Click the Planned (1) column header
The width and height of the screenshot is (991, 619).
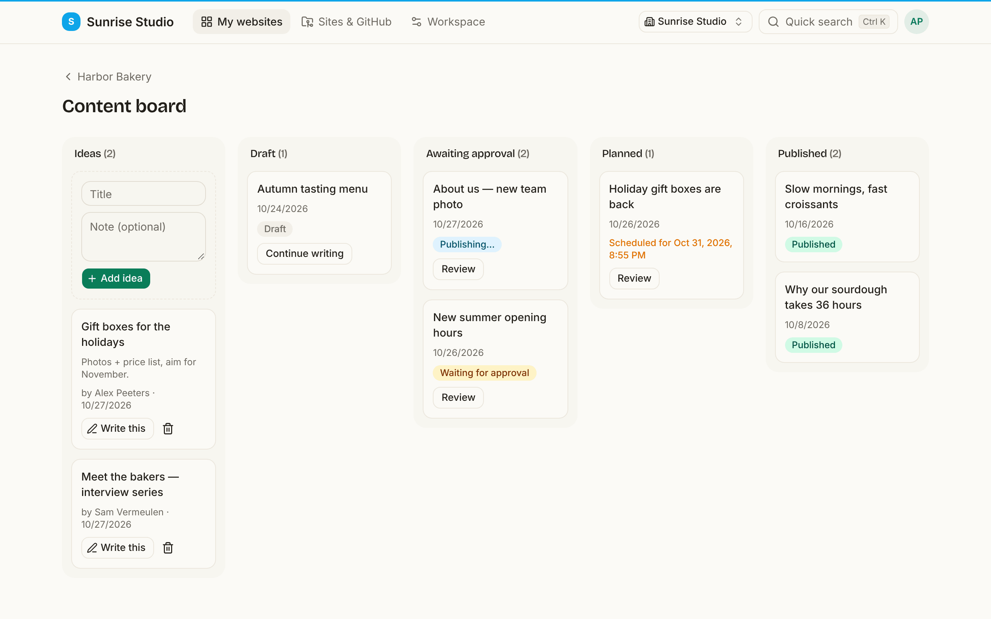point(628,154)
